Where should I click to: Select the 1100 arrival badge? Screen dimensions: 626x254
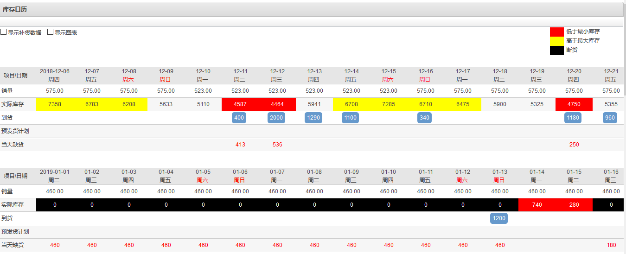pos(351,118)
